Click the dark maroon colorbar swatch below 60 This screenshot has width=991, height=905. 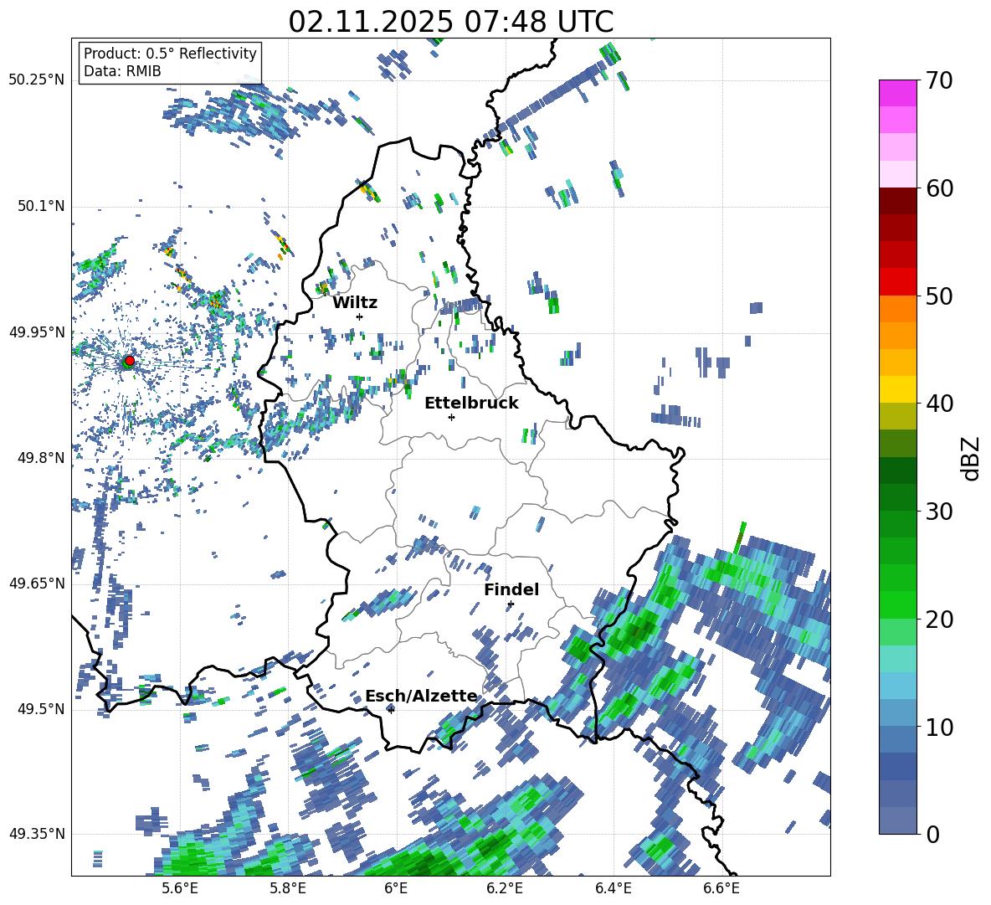pos(897,201)
